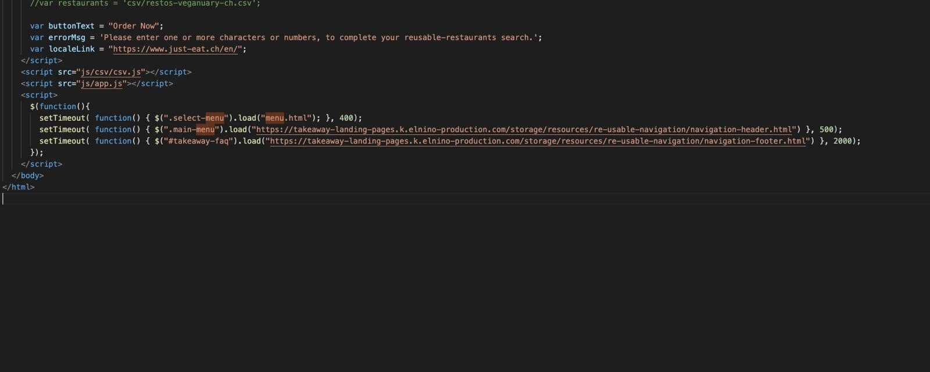Screen dimensions: 930x372
Task: Select the buttonText variable name
Action: point(71,26)
